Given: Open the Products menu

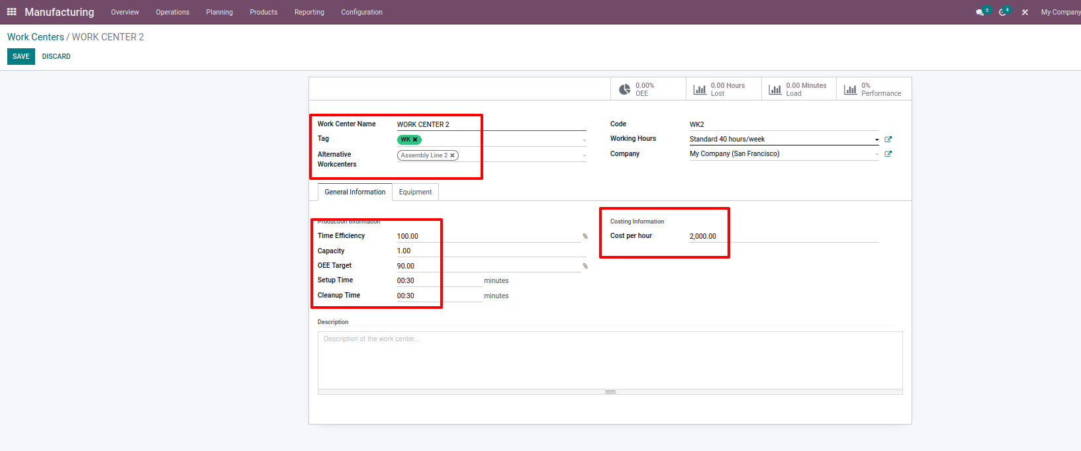Looking at the screenshot, I should tap(263, 12).
